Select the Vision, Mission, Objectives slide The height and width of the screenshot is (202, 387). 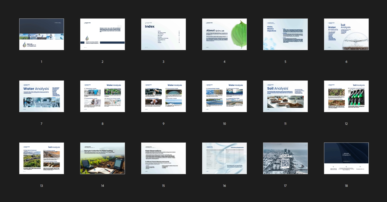click(x=285, y=34)
